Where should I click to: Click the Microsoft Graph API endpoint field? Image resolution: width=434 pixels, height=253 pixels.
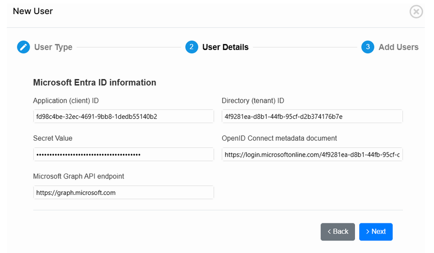[123, 192]
